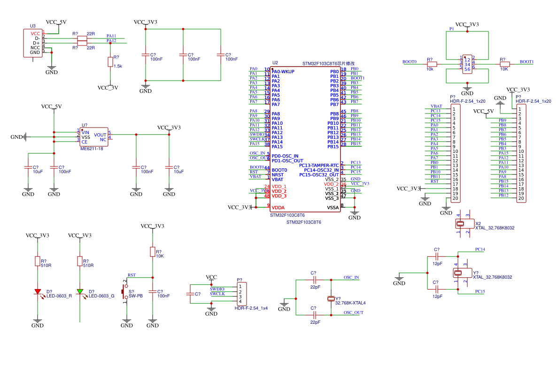Select the VSS_3 pin name
Screen dimensions: 556x388
[x=332, y=198]
